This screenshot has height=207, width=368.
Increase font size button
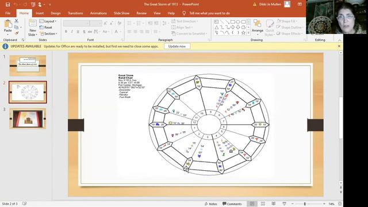point(105,23)
